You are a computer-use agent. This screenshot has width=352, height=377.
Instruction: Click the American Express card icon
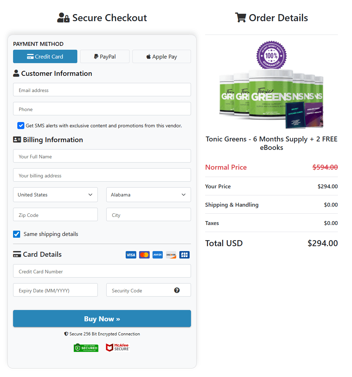click(157, 255)
